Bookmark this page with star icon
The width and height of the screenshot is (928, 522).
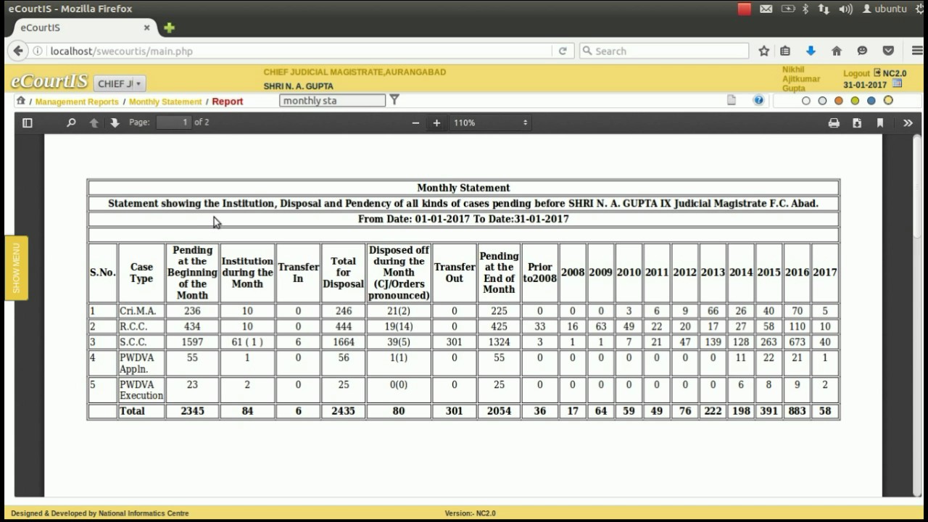(x=763, y=51)
